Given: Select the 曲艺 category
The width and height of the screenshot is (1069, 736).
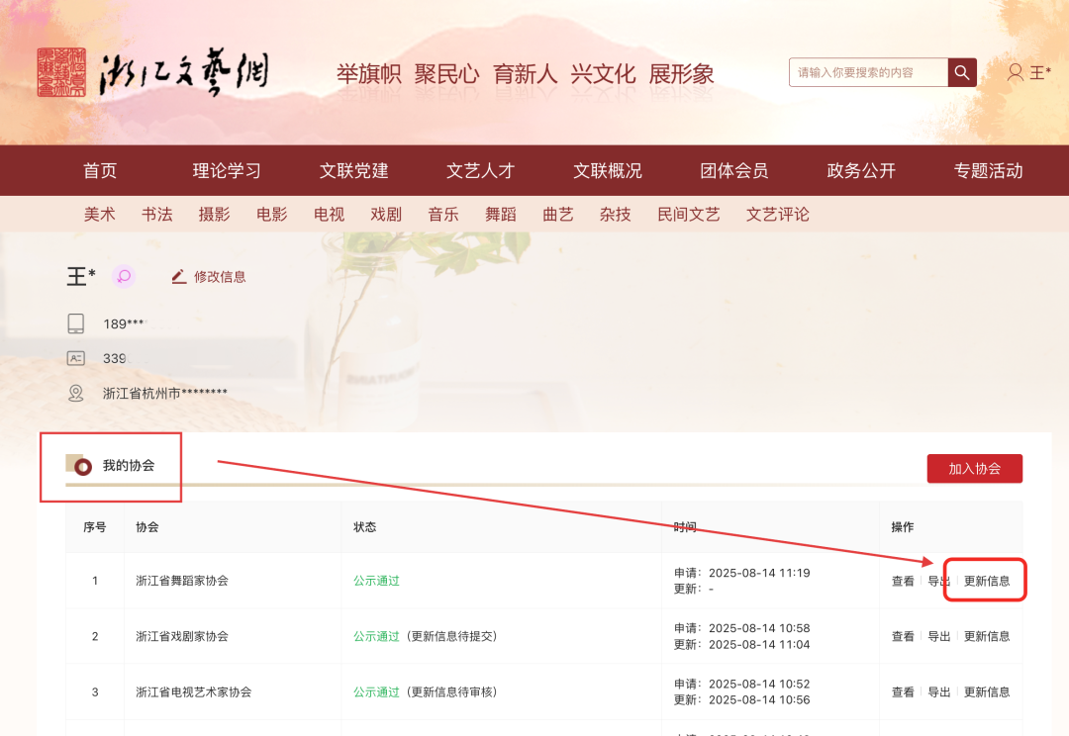Looking at the screenshot, I should (x=557, y=215).
